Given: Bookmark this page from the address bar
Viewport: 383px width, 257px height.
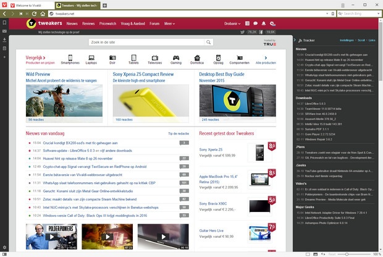Looking at the screenshot, I should tap(333, 14).
